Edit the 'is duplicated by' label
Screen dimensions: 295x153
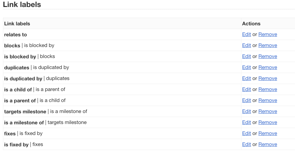[246, 78]
